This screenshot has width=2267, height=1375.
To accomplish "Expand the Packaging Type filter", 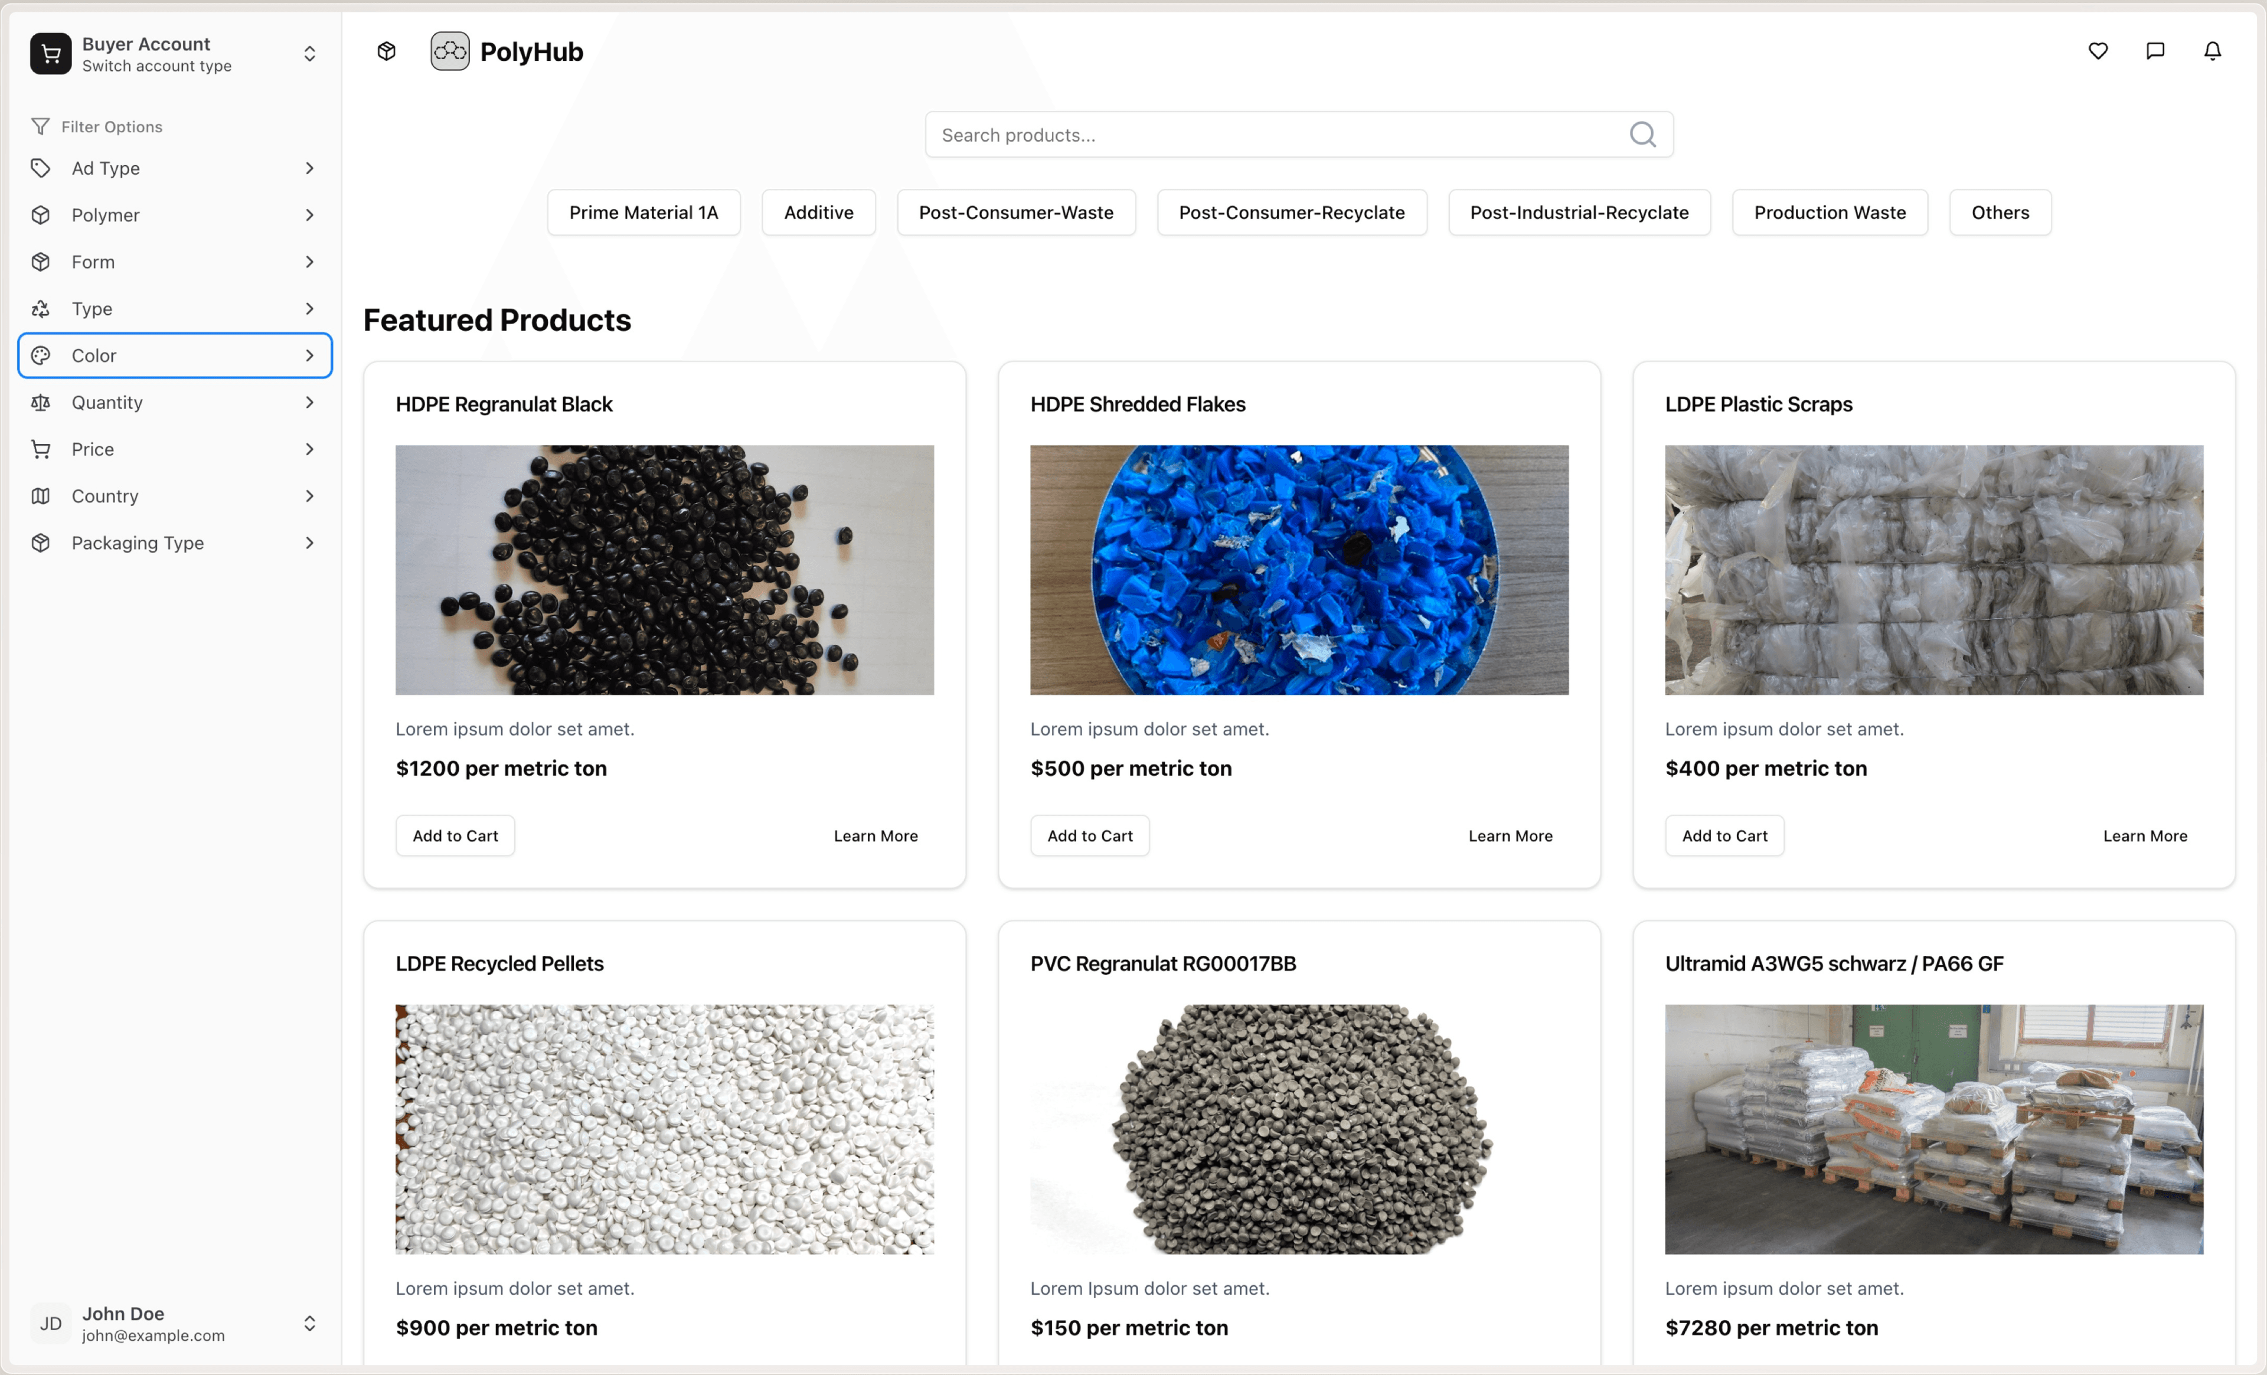I will [x=174, y=542].
